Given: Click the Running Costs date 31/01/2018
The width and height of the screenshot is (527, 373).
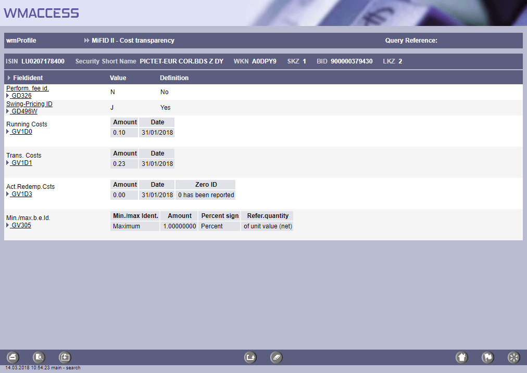Looking at the screenshot, I should [x=157, y=133].
